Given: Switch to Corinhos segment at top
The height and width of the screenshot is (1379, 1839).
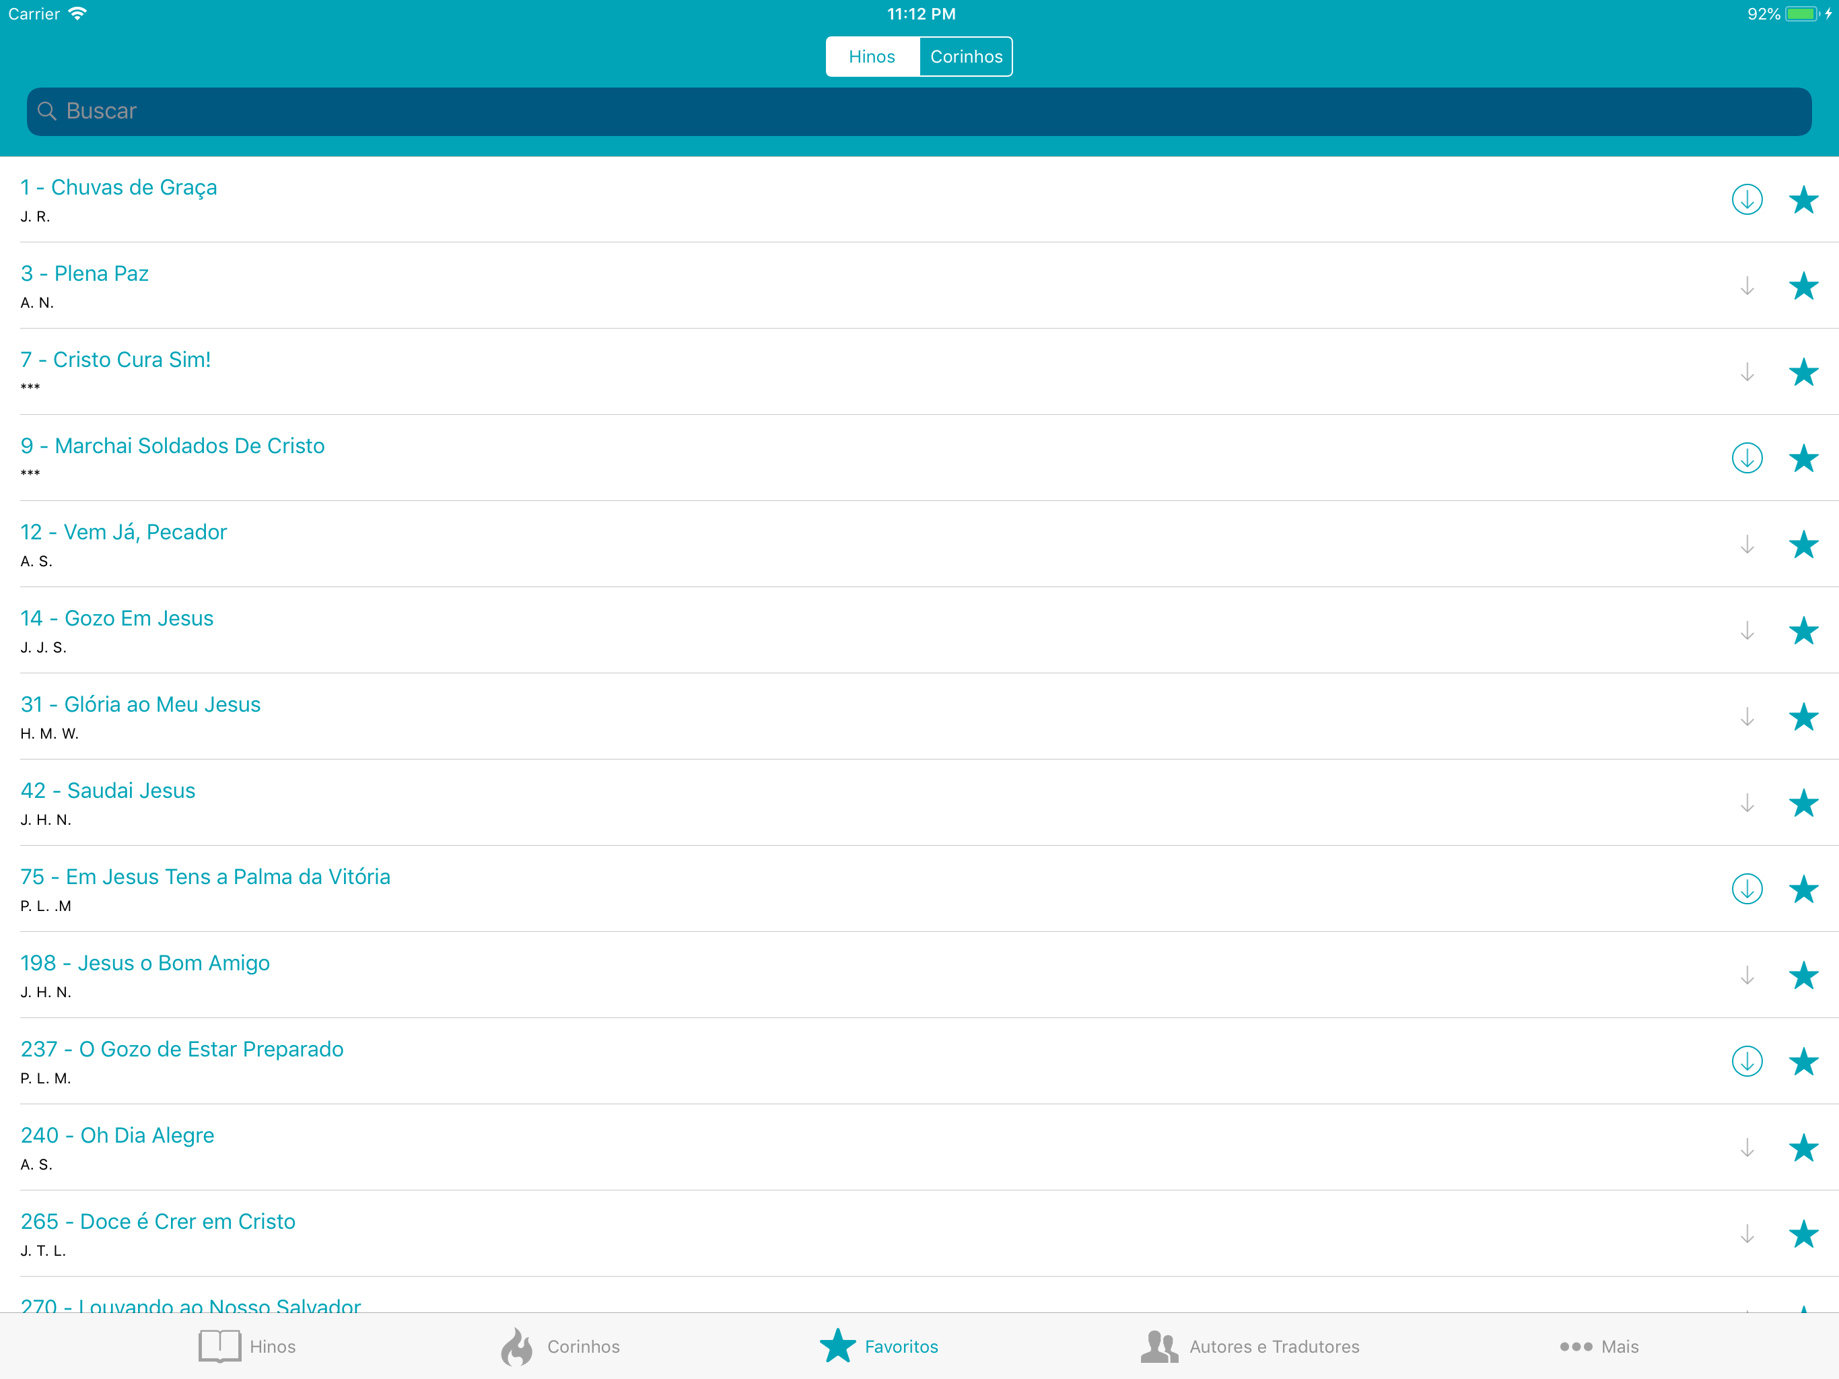Looking at the screenshot, I should point(966,57).
